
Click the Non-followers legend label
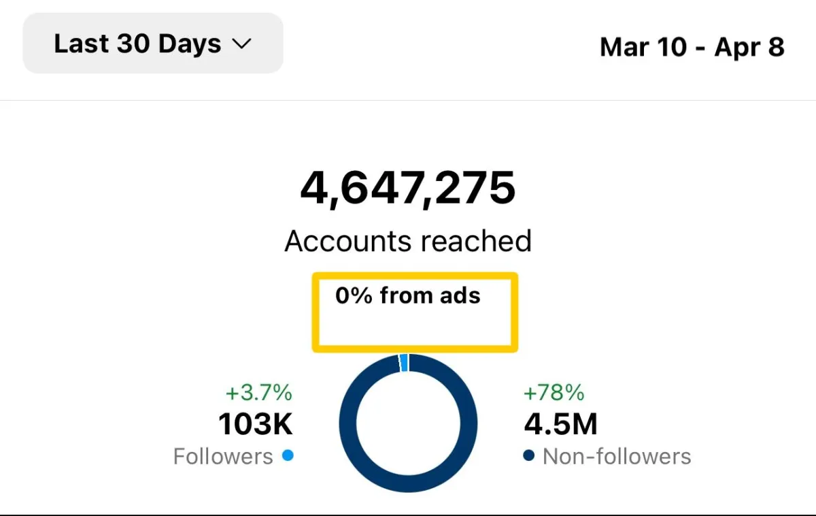(x=617, y=456)
